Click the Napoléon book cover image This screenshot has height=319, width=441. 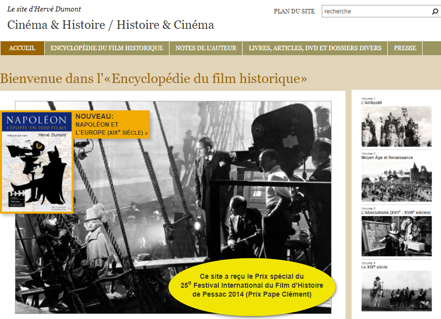[37, 162]
